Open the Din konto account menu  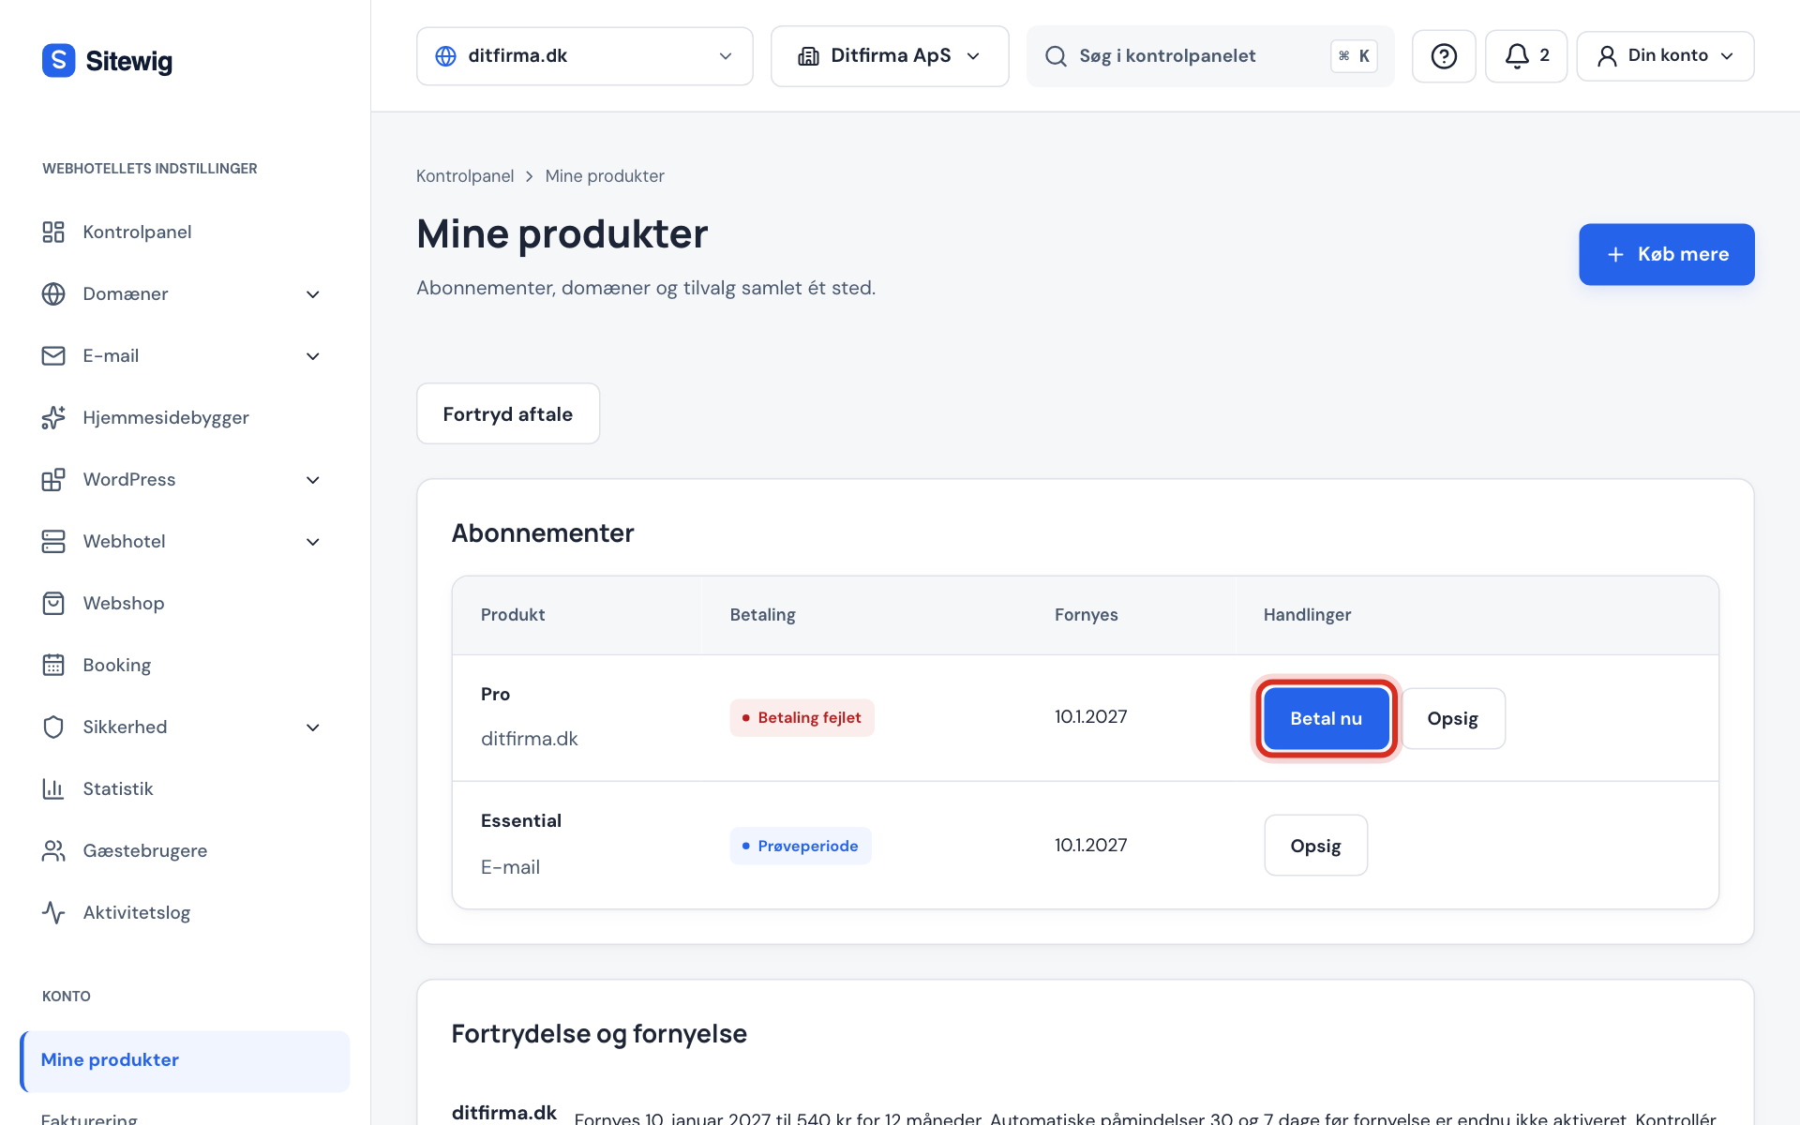[1665, 56]
